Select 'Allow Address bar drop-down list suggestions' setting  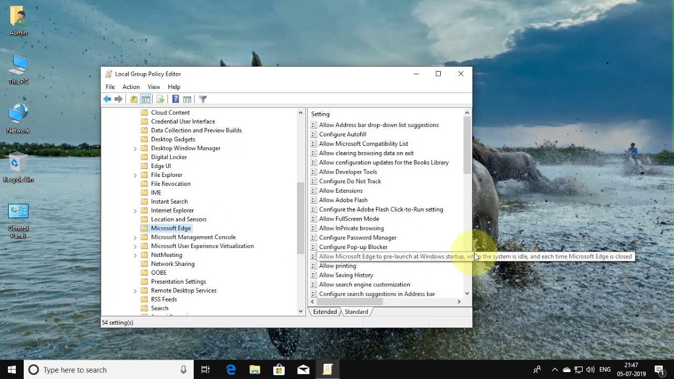point(379,125)
